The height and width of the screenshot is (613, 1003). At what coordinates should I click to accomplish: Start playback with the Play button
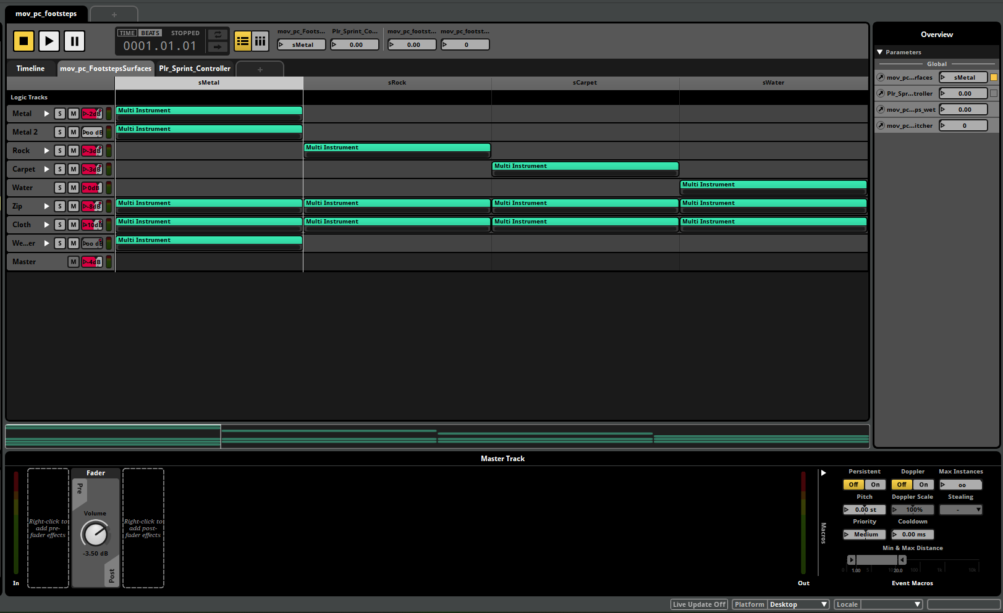(x=49, y=41)
